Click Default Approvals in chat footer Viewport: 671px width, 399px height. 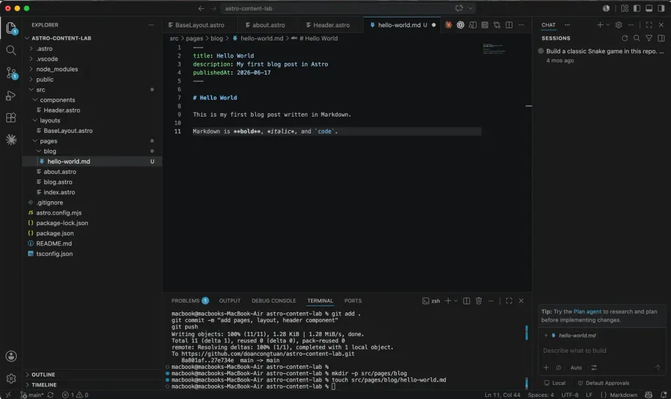coord(603,383)
